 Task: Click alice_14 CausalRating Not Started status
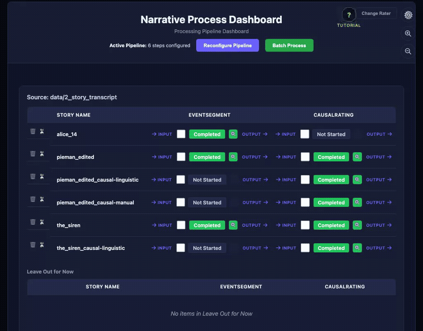331,134
